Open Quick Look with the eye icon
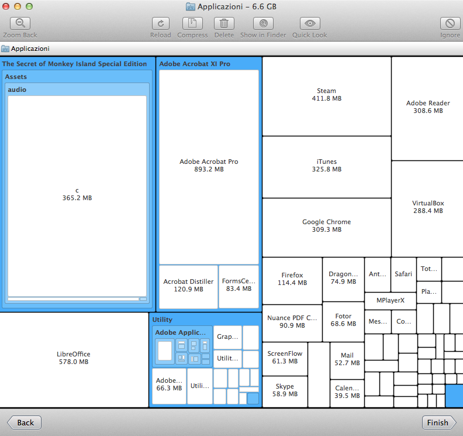 click(x=310, y=23)
